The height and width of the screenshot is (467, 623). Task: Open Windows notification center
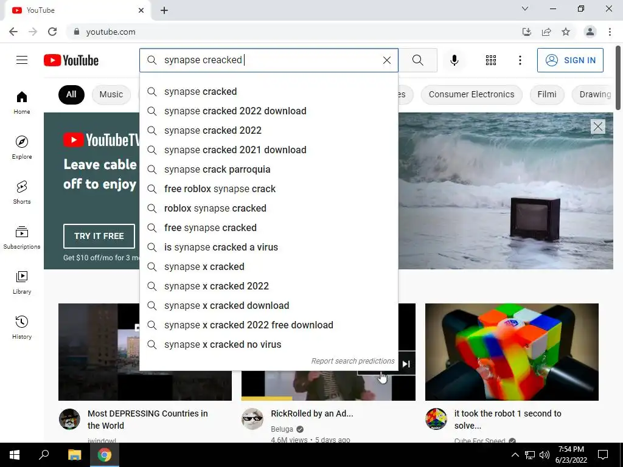tap(603, 455)
